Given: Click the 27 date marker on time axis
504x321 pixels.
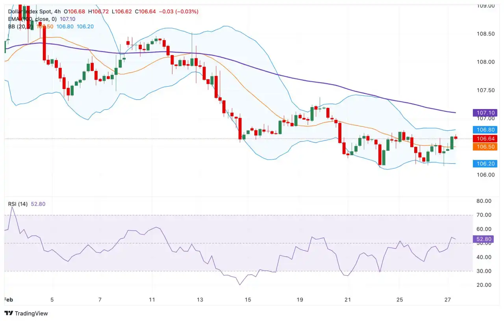Looking at the screenshot, I should pos(448,300).
